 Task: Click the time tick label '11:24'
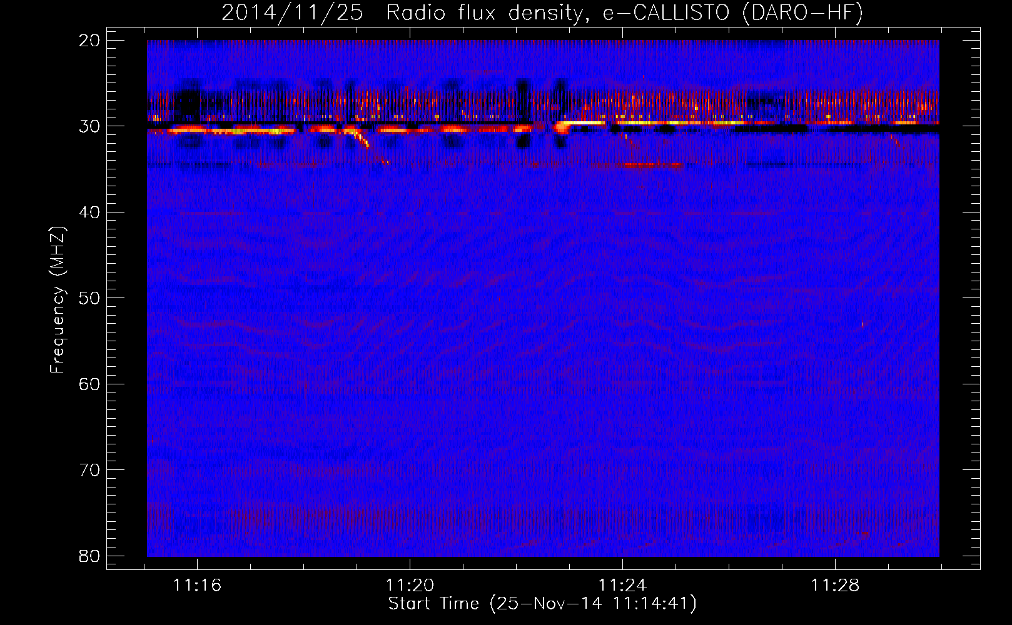(622, 586)
